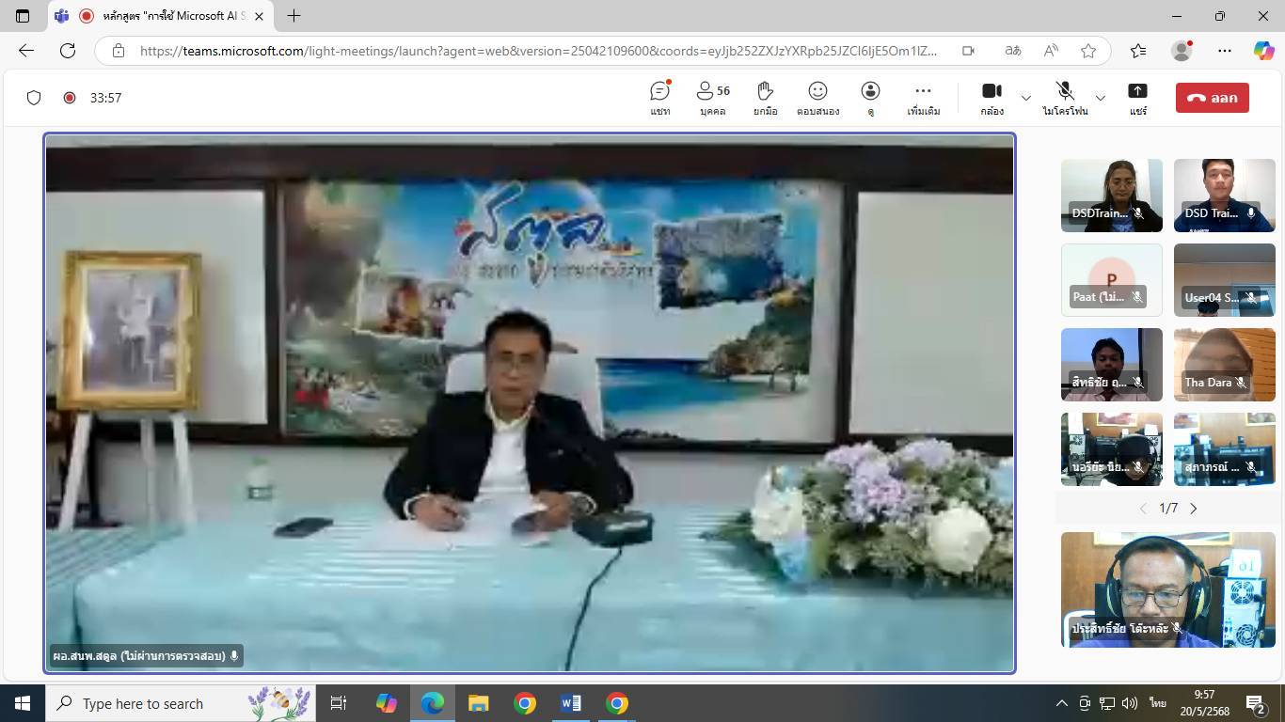
Task: Raise your hand in the meeting
Action: (x=765, y=97)
